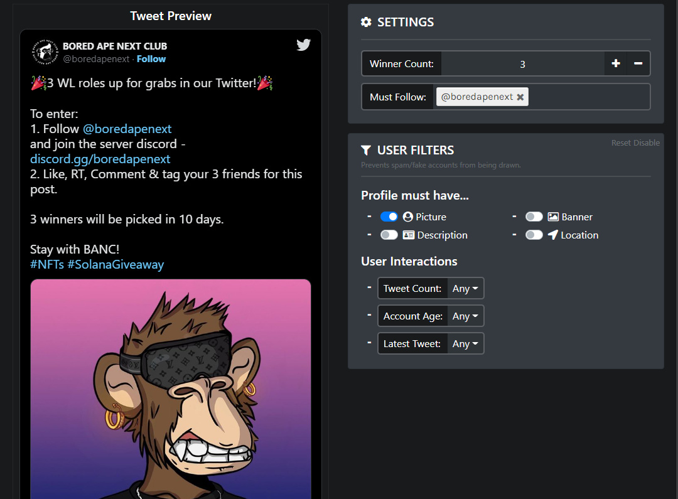Open the Latest Tweet dropdown

tap(466, 343)
